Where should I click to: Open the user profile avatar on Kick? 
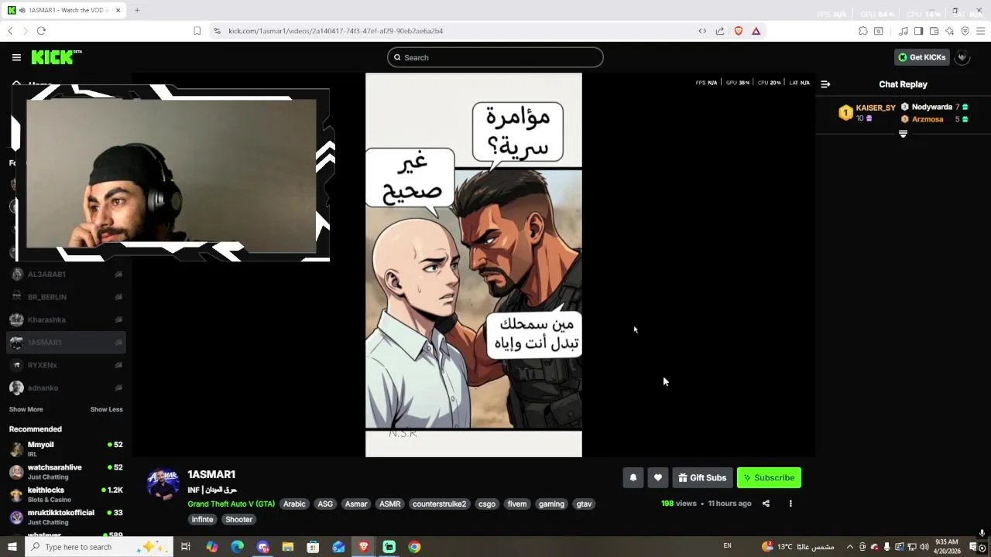pyautogui.click(x=962, y=57)
